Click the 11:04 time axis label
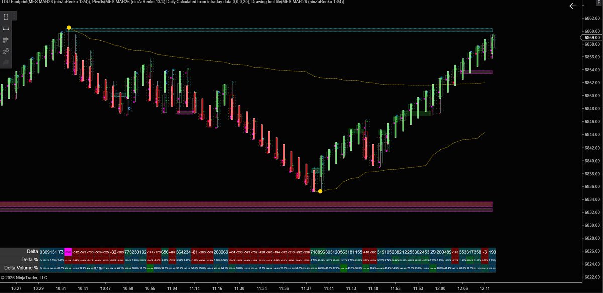 click(x=172, y=289)
